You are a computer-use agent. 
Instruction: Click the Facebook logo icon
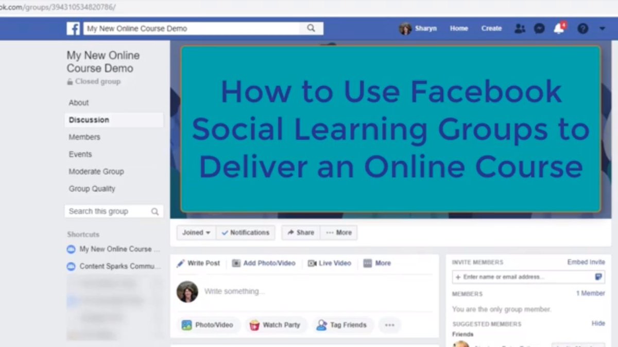[73, 28]
